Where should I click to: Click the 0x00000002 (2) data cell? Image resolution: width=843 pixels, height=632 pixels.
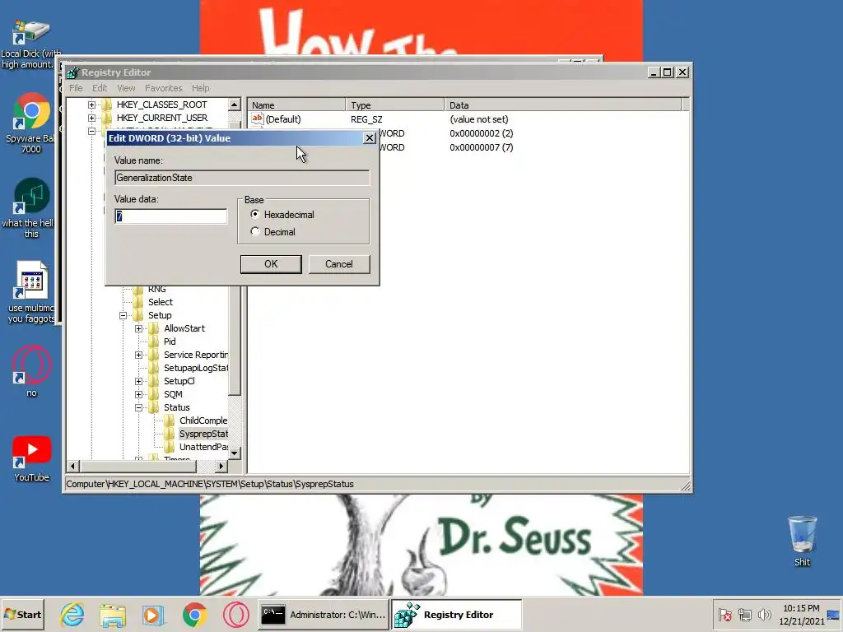[481, 133]
